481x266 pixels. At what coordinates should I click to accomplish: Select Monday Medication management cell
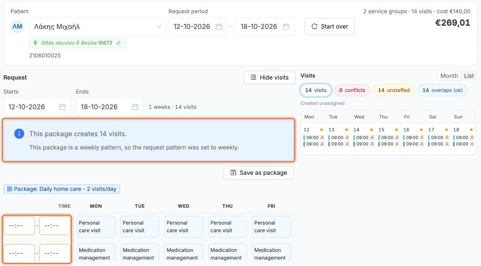pyautogui.click(x=96, y=253)
